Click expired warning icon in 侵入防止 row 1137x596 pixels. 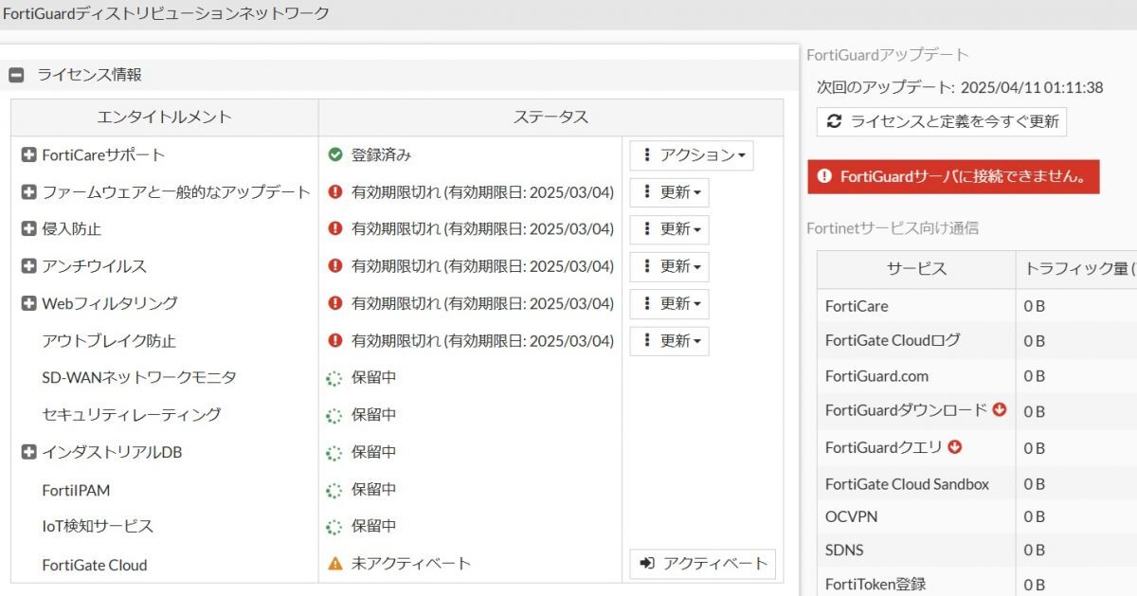pos(334,229)
